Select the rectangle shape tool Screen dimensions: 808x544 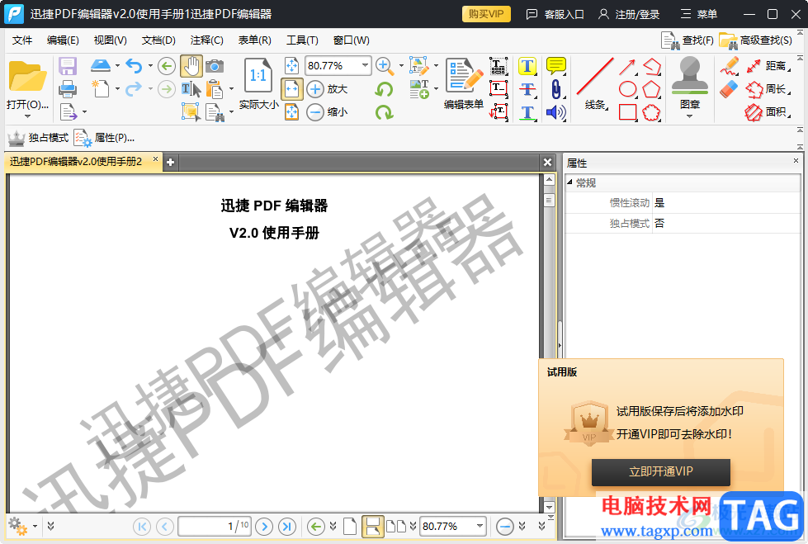pos(627,112)
